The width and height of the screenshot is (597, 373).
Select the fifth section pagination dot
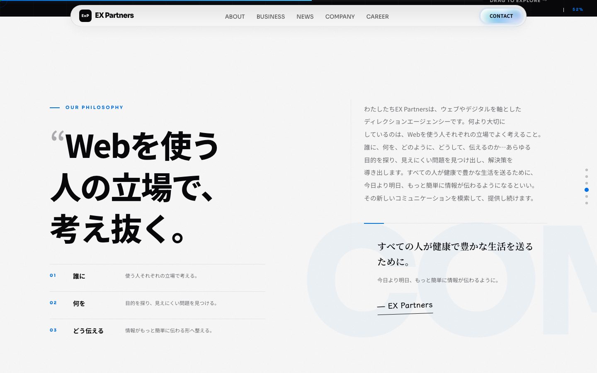tap(587, 196)
